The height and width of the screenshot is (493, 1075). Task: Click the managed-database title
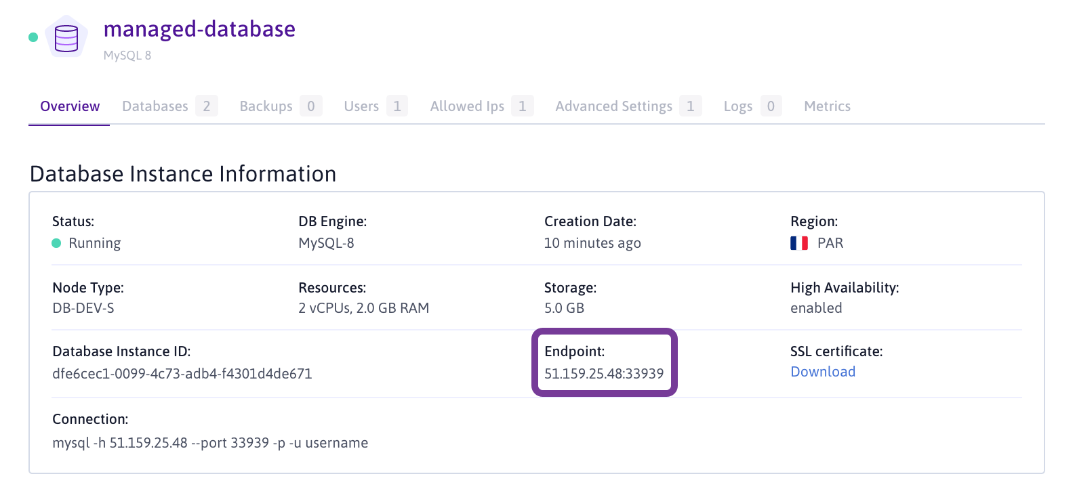pyautogui.click(x=199, y=29)
